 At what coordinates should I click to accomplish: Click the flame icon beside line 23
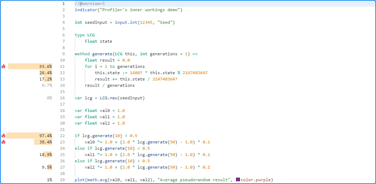4,142
